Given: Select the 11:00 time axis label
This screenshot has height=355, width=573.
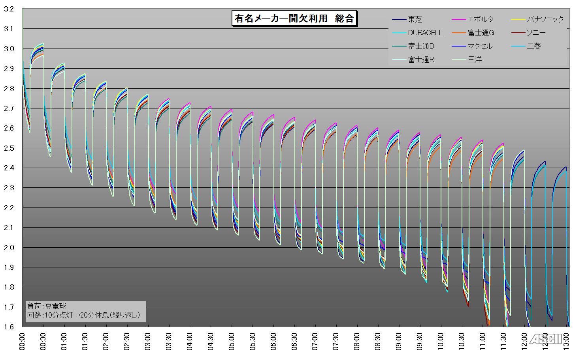Looking at the screenshot, I should pos(483,341).
